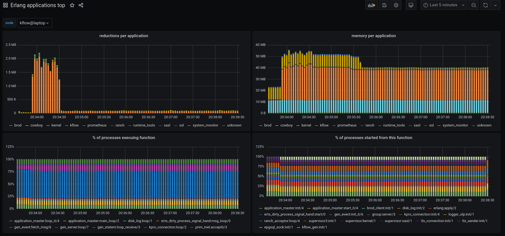Viewport: 505px width, 236px height.
Task: Toggle prometheus series in memory legend
Action: (x=347, y=125)
